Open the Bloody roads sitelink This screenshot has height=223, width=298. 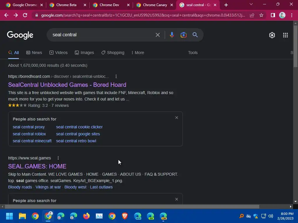(20, 187)
